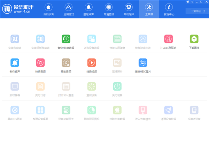Click 下载中心 download center button
The width and height of the screenshot is (209, 144).
(198, 11)
